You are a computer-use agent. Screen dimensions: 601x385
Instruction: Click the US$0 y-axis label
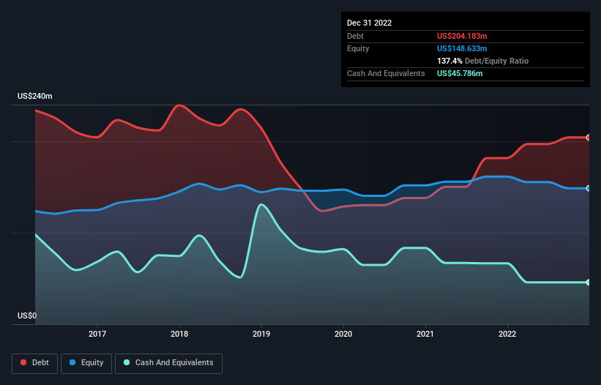tap(27, 315)
